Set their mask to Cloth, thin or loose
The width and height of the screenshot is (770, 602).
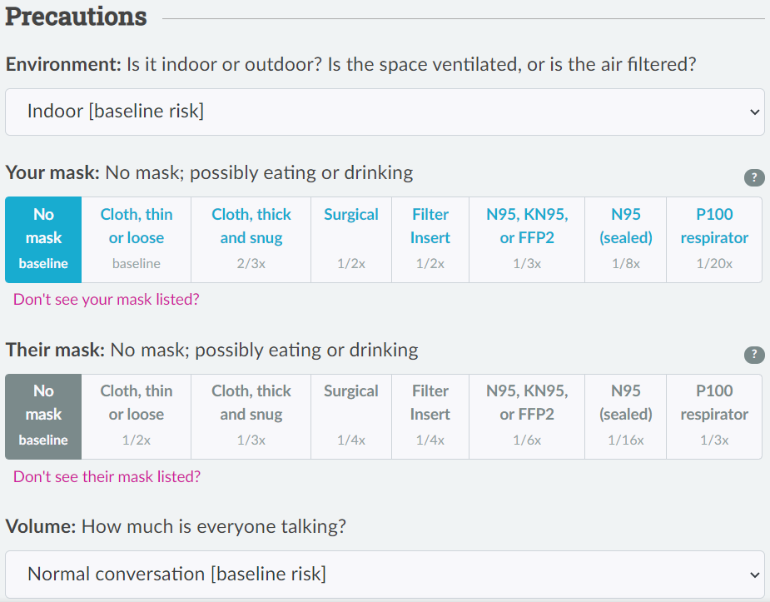click(137, 417)
